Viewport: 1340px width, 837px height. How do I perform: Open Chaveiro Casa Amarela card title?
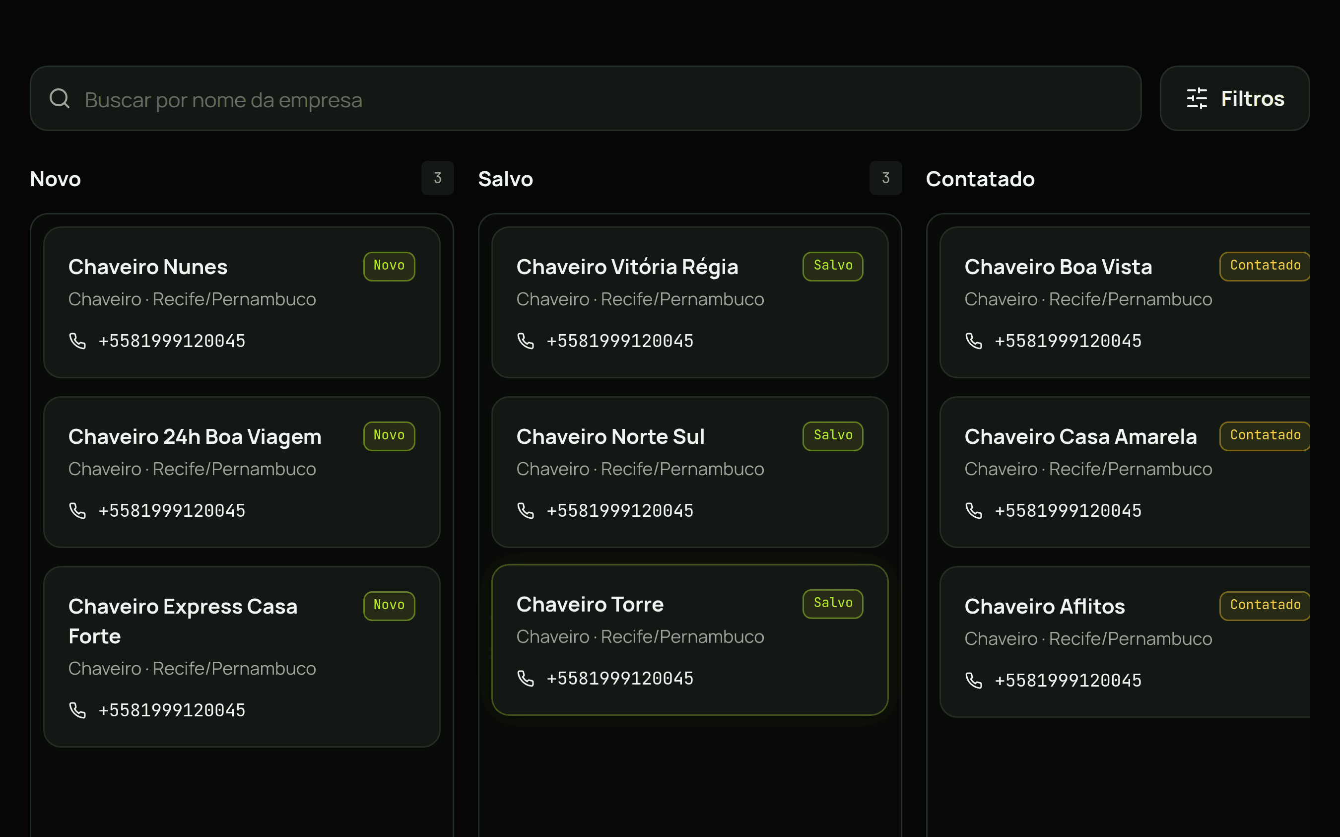[1080, 437]
